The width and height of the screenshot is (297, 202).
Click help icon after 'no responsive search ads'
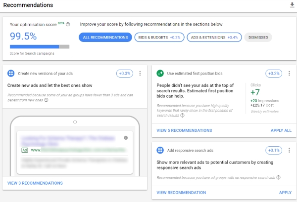point(278,177)
